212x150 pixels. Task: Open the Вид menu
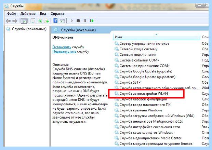pos(43,14)
